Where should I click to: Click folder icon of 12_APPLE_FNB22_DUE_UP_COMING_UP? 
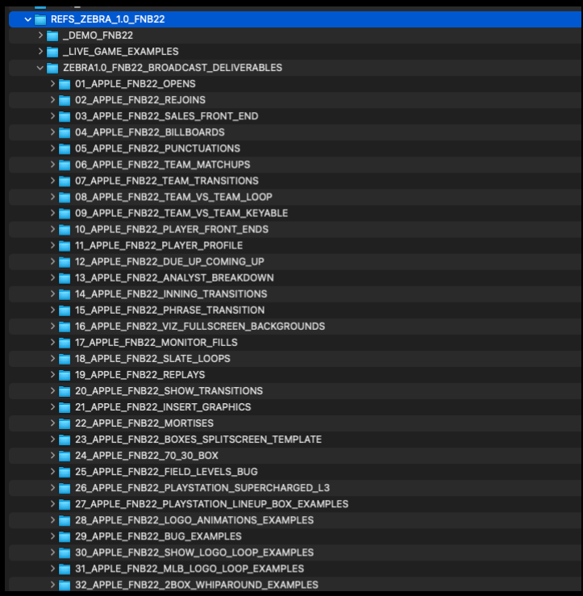coord(65,262)
